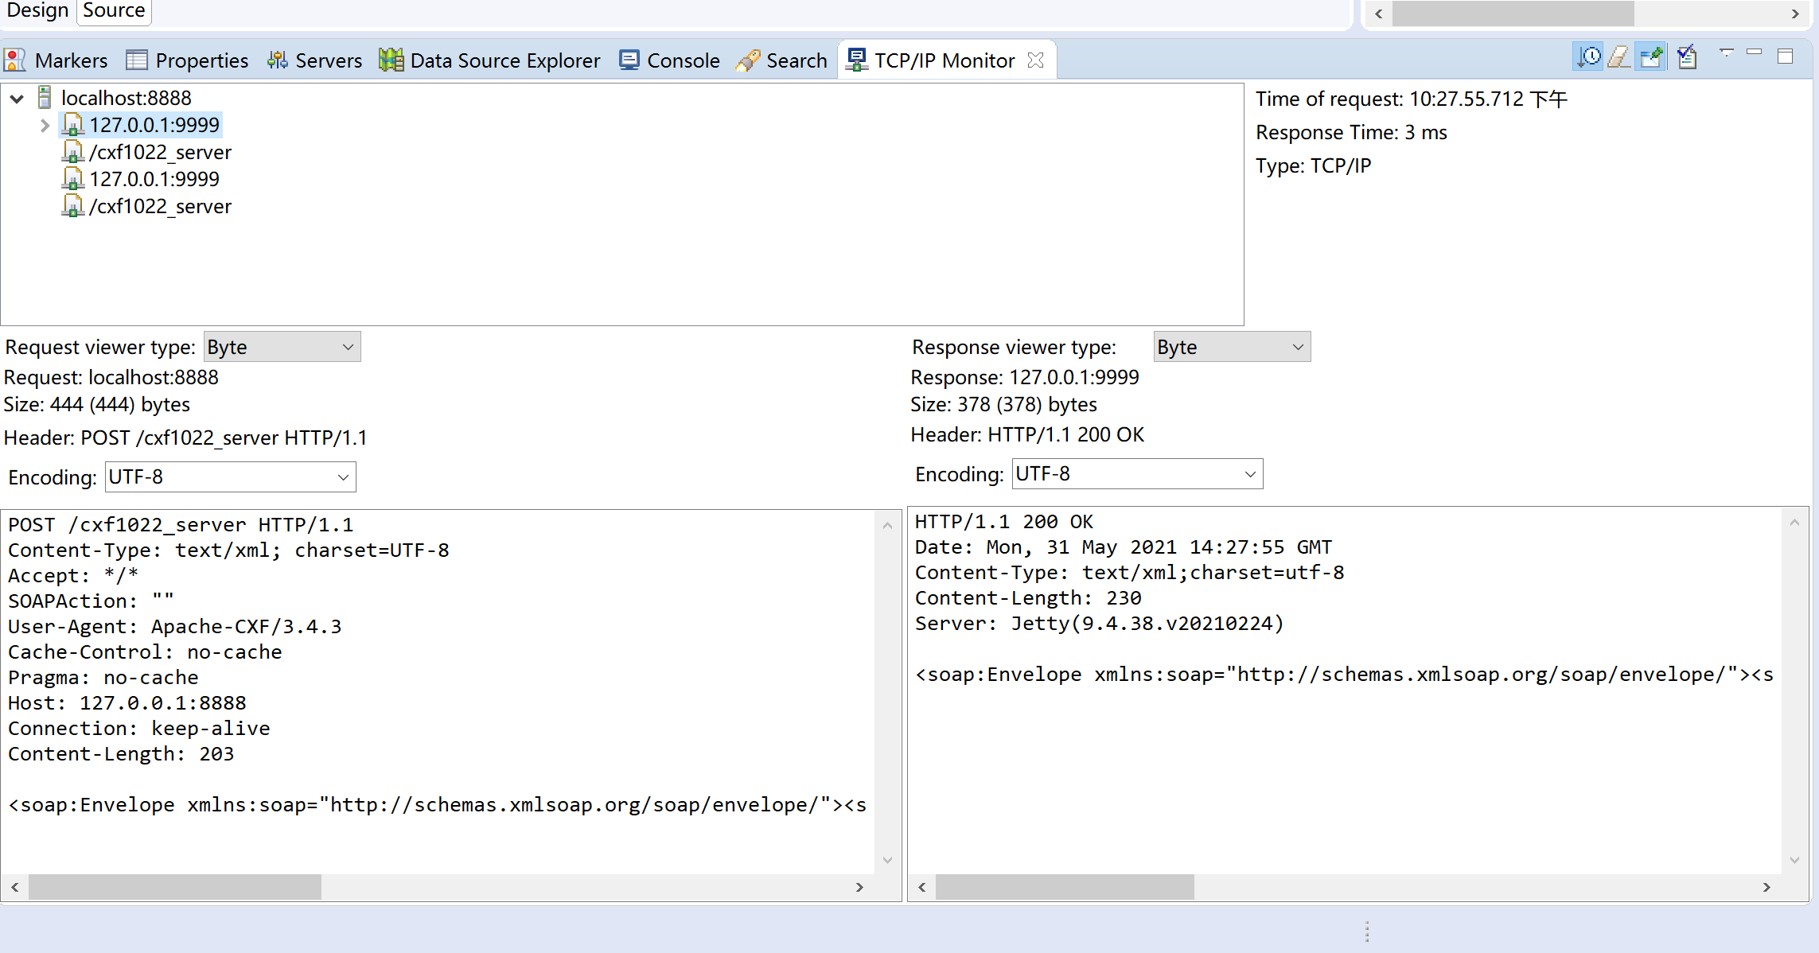Open the Servers tab
Viewport: 1819px width, 953px height.
pyautogui.click(x=314, y=60)
